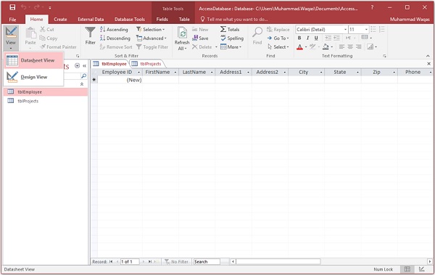435x275 pixels.
Task: Click Replace in Find group
Action: pyautogui.click(x=278, y=29)
